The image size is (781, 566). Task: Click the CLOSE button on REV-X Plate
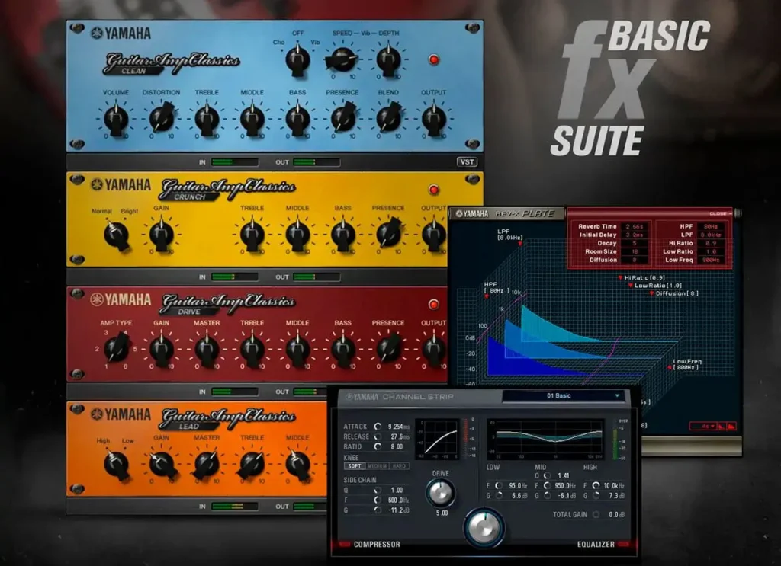click(720, 213)
